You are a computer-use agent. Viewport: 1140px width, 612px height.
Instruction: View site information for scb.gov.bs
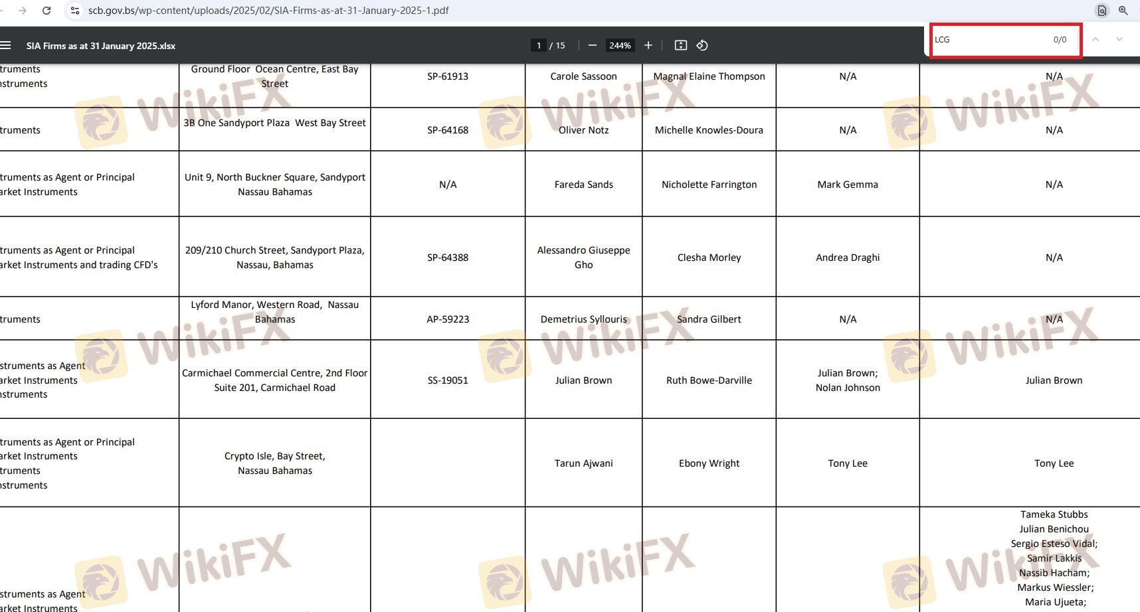[x=75, y=11]
